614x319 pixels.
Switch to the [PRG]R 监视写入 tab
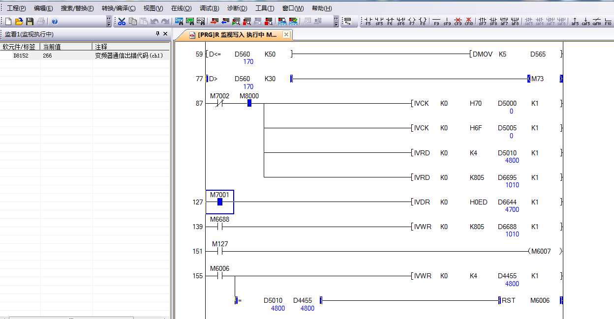click(236, 35)
